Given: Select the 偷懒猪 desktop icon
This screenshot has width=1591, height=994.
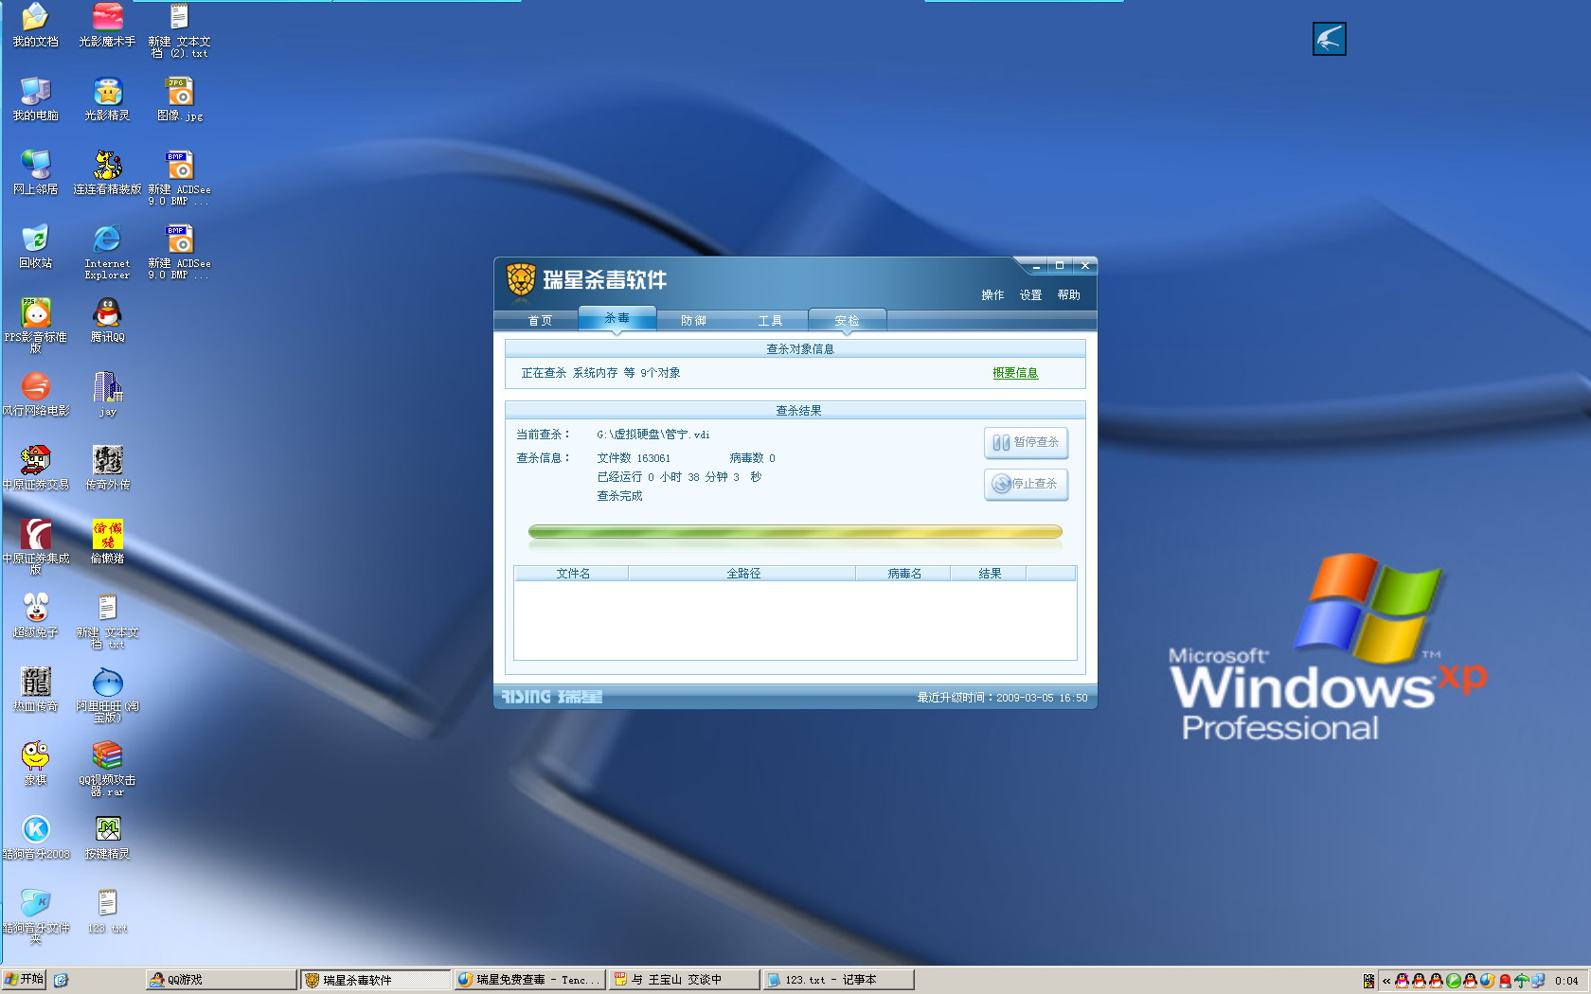Looking at the screenshot, I should point(107,541).
